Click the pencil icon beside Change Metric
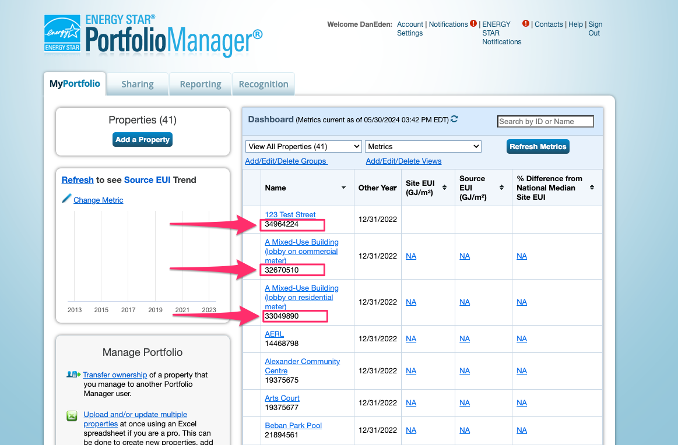The width and height of the screenshot is (678, 445). (x=66, y=198)
